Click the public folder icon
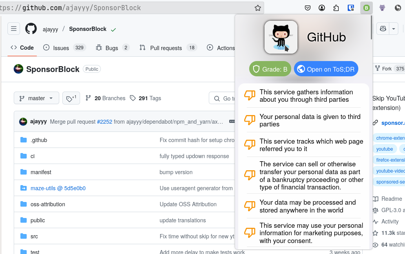Image resolution: width=405 pixels, height=254 pixels. point(24,220)
